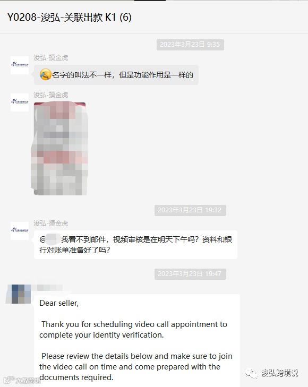Click the blurred @ mention in message

pos(50,239)
